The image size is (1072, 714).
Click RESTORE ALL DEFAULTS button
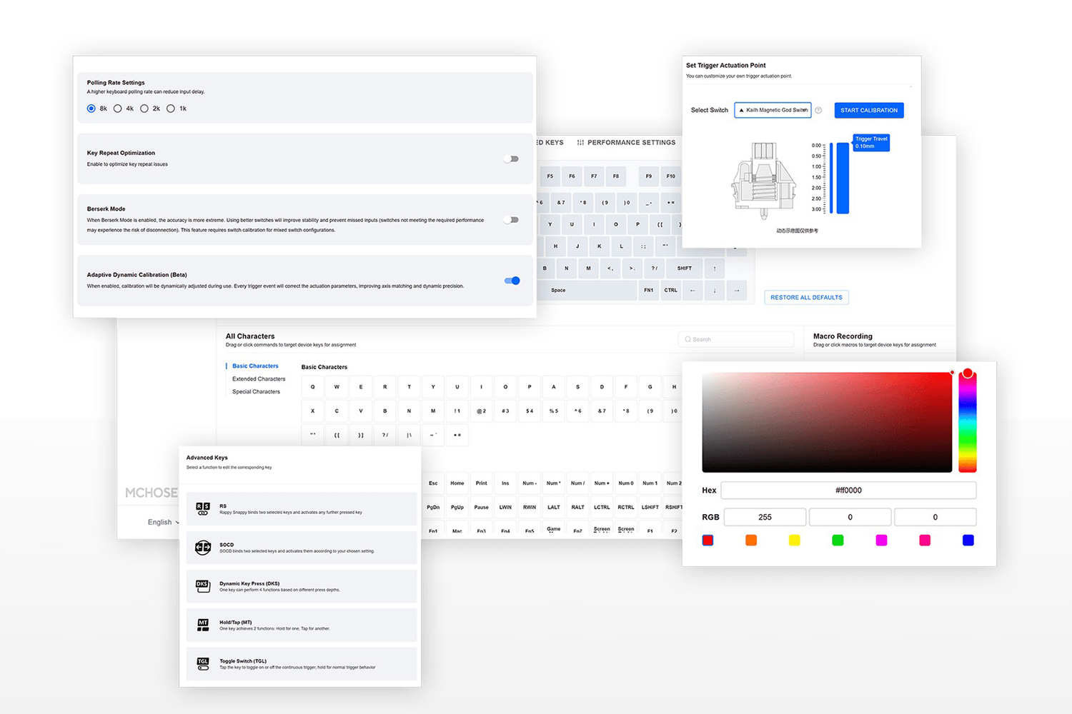point(806,298)
